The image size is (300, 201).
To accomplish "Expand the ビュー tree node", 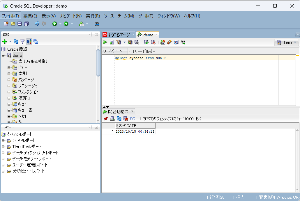I will (9, 67).
